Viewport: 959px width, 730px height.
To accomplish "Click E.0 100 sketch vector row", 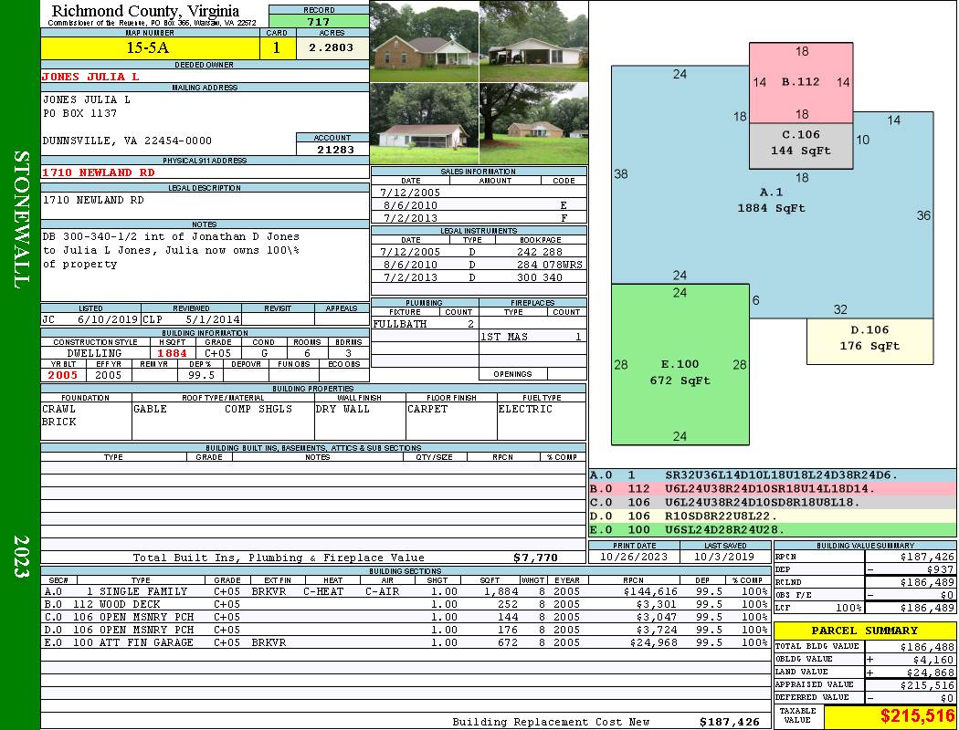I will [773, 529].
